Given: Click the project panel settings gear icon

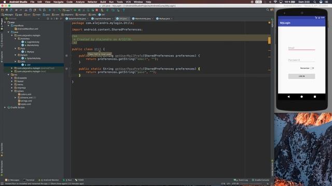Looking at the screenshot, I should point(57,19).
